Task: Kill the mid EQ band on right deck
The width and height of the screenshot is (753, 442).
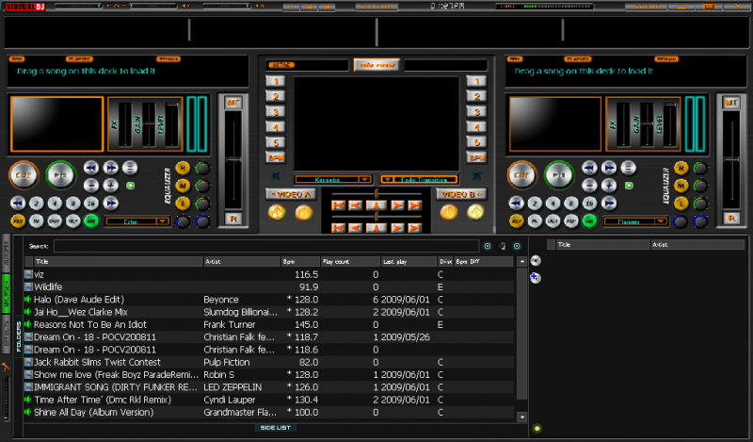Action: point(681,186)
